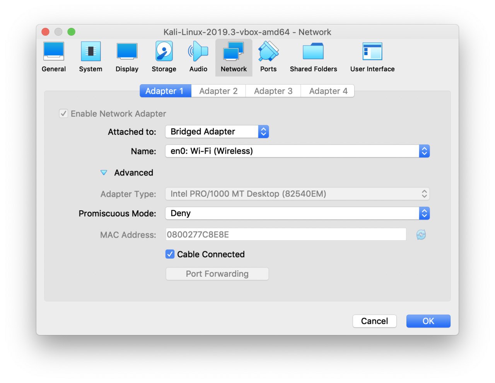Toggle the Enable Network Adapter checkbox
Viewport: 495px width, 383px height.
[63, 114]
